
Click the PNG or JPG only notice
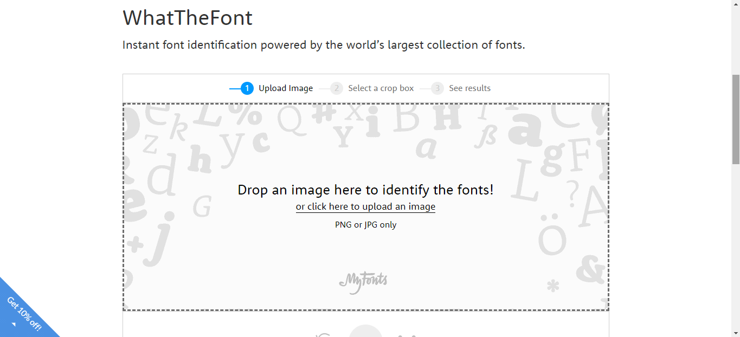[x=365, y=224]
